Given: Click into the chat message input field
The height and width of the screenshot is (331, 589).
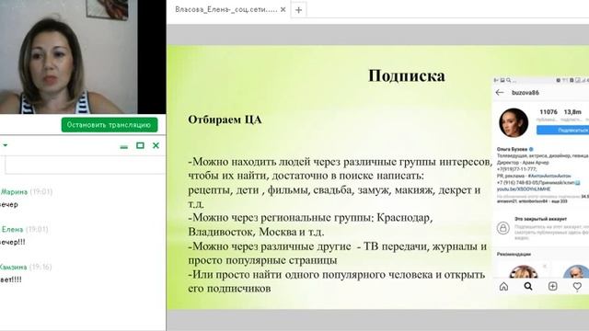Looking at the screenshot, I should coord(86,165).
